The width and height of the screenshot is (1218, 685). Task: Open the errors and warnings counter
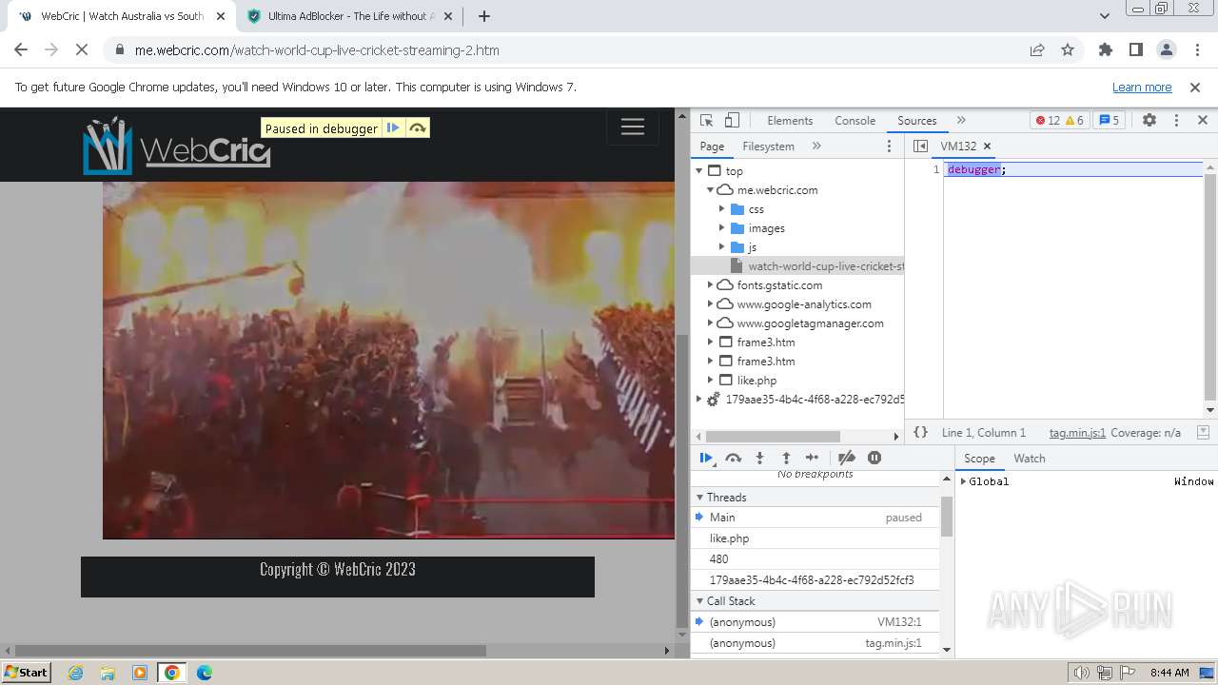(1060, 120)
